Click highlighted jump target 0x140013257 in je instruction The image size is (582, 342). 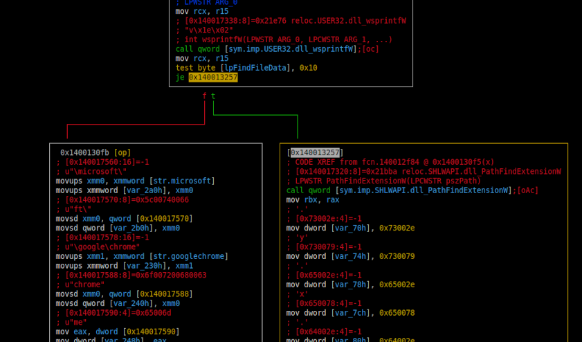[213, 78]
